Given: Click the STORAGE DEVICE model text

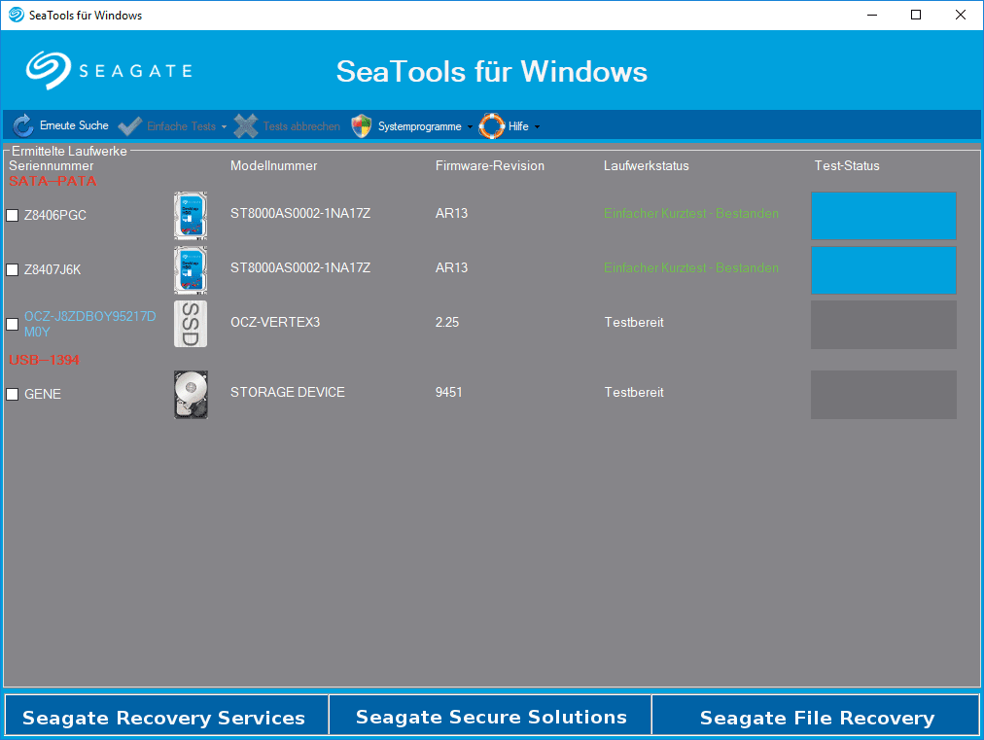Looking at the screenshot, I should pyautogui.click(x=288, y=392).
